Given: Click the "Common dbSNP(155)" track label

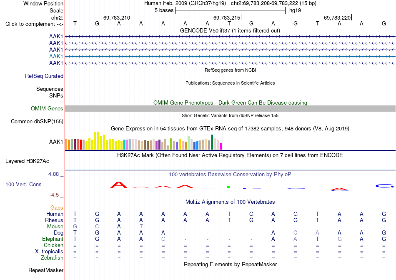Looking at the screenshot, I should point(37,121).
